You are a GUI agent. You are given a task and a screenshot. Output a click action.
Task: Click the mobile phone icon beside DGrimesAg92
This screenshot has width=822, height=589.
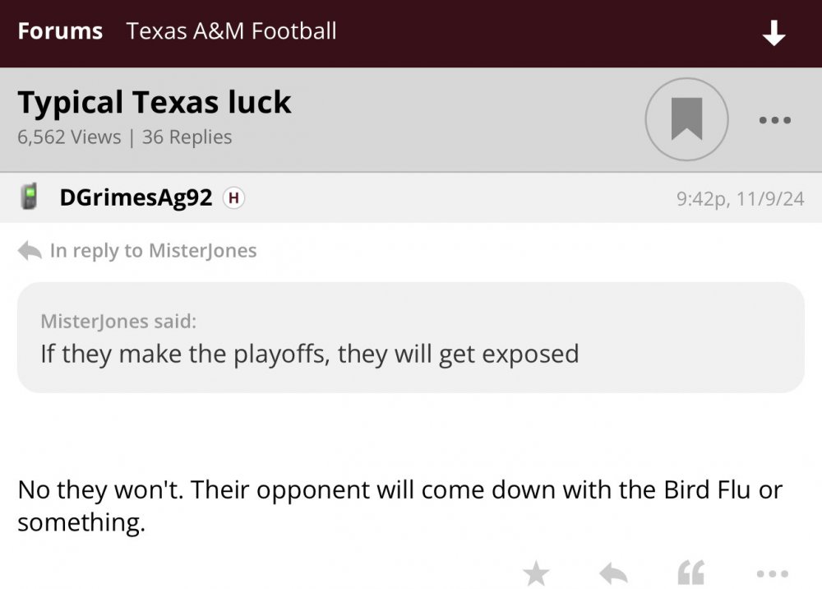click(x=30, y=197)
